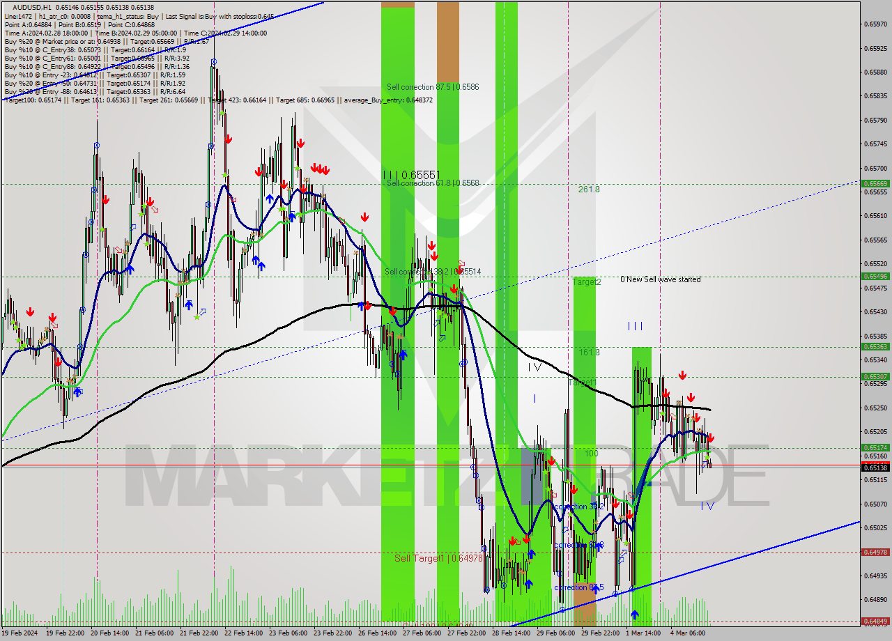Viewport: 892px width, 641px height.
Task: Click the 'Target2' label
Action: (x=586, y=282)
